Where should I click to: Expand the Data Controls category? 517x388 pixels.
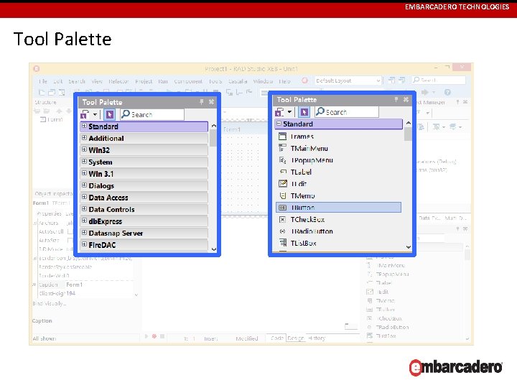84,209
